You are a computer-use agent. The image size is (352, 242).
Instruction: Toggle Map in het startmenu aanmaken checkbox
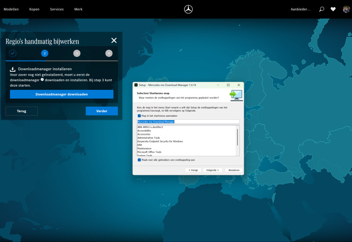139,116
